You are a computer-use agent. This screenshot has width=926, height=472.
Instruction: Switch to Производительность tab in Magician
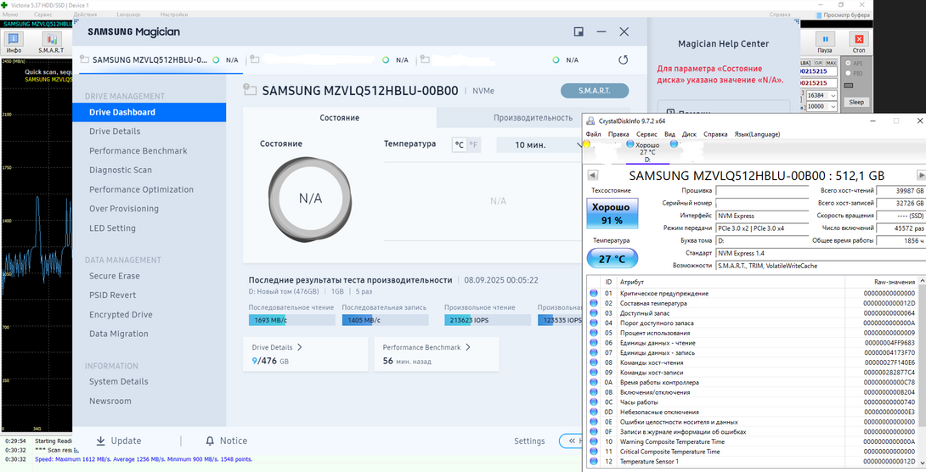pos(533,117)
